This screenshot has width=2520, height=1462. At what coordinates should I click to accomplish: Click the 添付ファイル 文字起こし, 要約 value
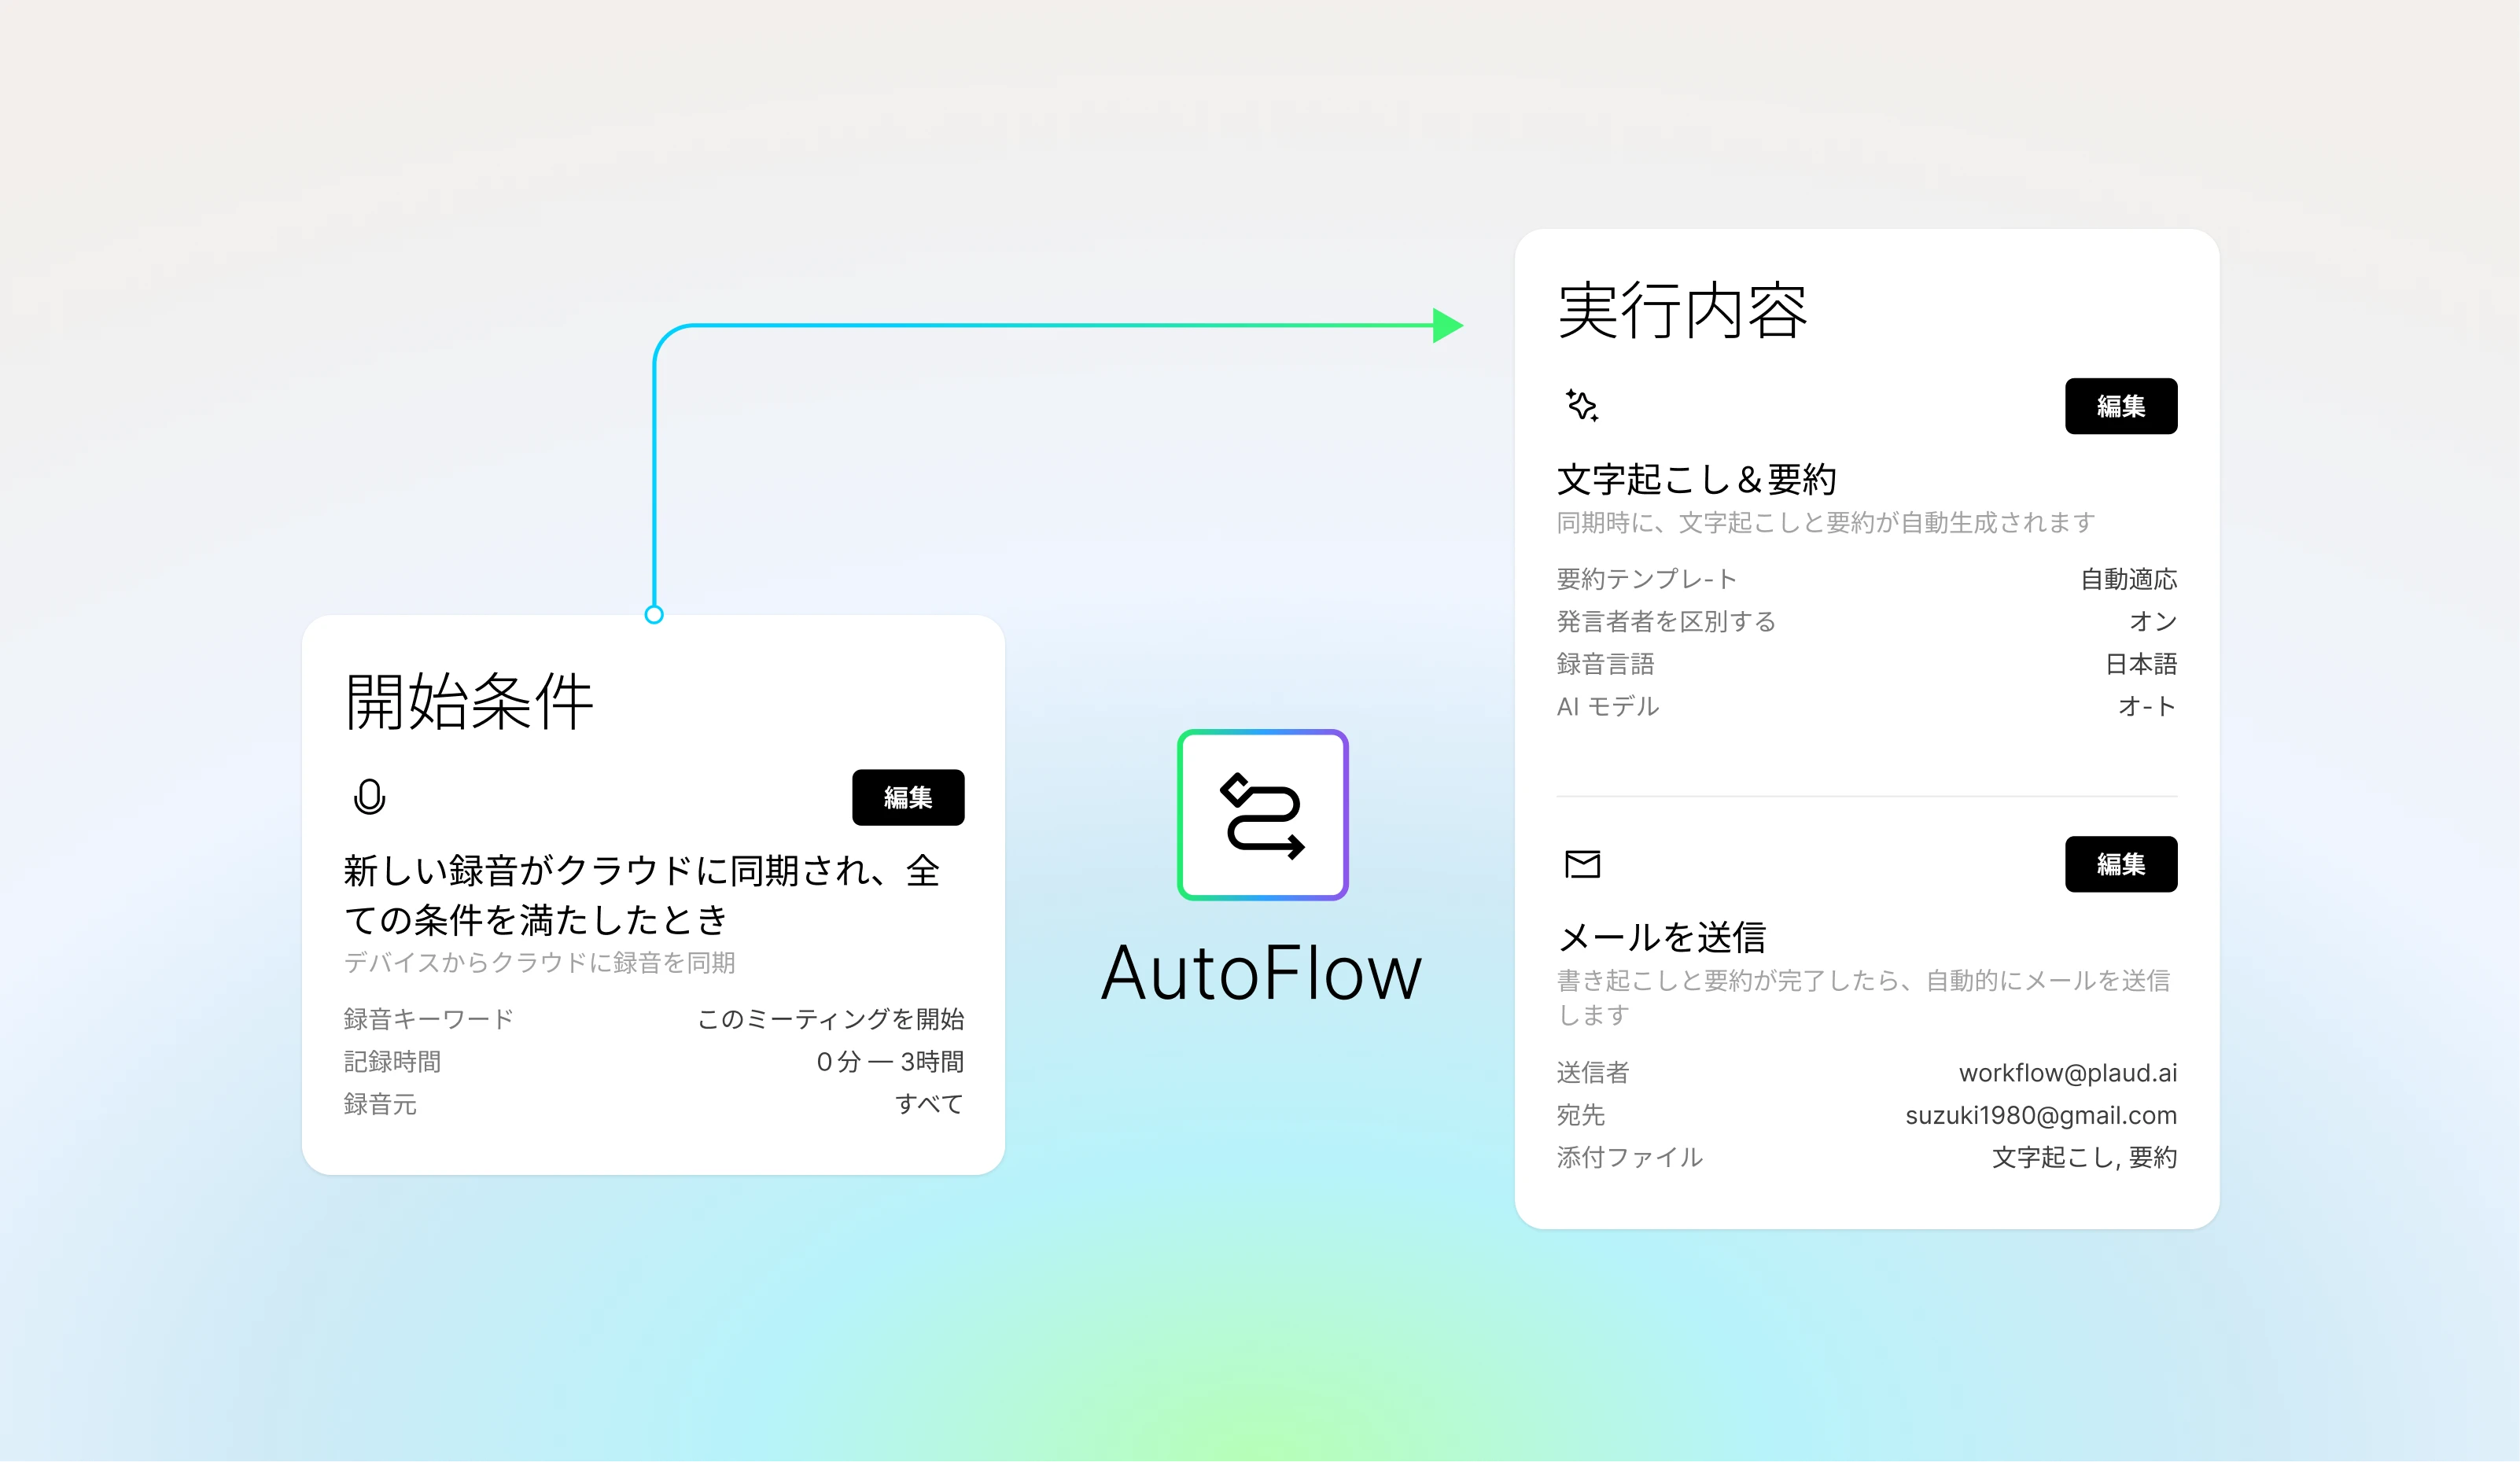point(2084,1158)
